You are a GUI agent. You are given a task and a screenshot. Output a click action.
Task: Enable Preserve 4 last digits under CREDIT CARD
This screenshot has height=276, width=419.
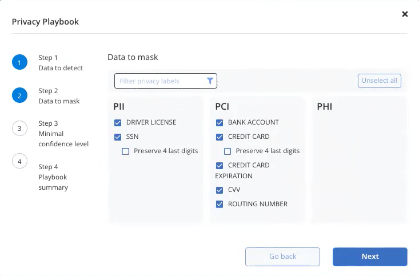pos(228,151)
